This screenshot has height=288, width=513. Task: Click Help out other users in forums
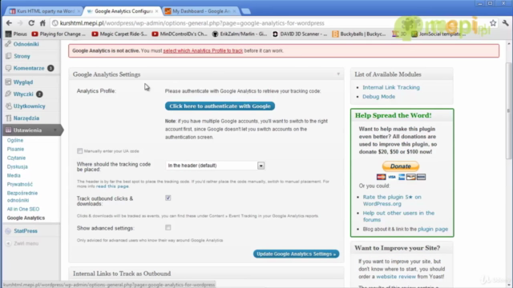point(398,216)
